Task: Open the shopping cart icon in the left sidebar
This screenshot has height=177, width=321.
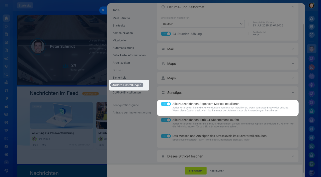Action: tap(6, 90)
